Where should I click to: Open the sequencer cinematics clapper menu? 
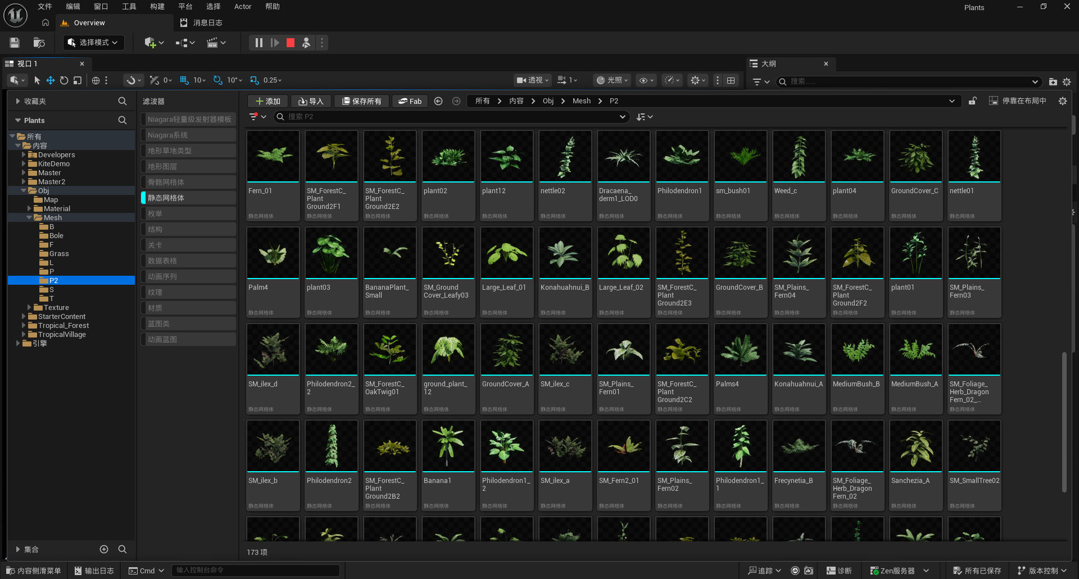point(216,43)
